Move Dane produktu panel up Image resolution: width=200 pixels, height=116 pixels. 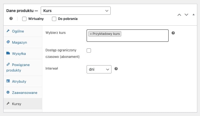(179, 15)
